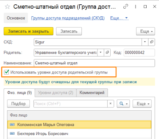Click the Наименование field
Image resolution: width=159 pixels, height=139 pixels.
tap(94, 63)
